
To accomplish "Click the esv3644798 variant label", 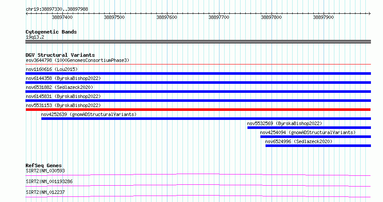I will [x=77, y=60].
